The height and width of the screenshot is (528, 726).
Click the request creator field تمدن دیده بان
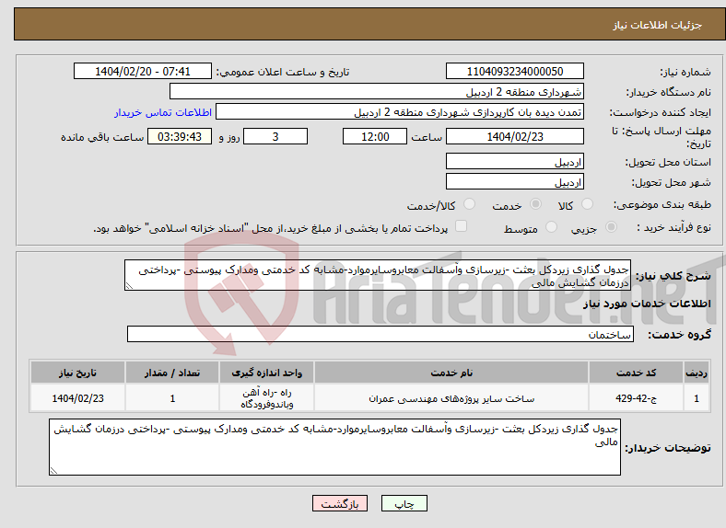400,112
